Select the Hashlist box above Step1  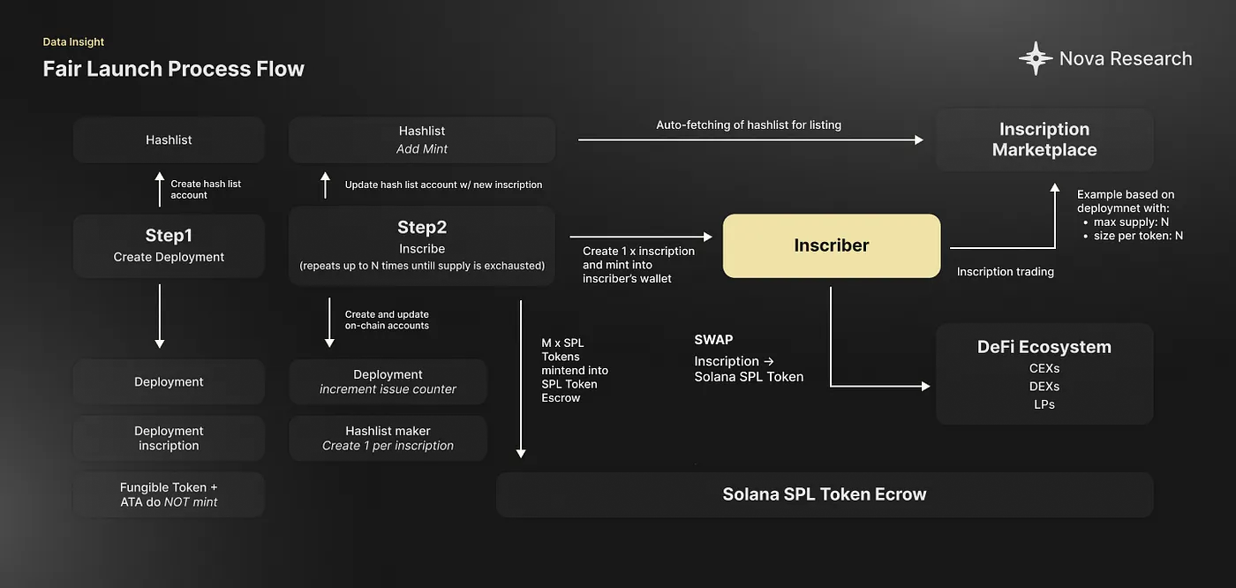pos(169,139)
